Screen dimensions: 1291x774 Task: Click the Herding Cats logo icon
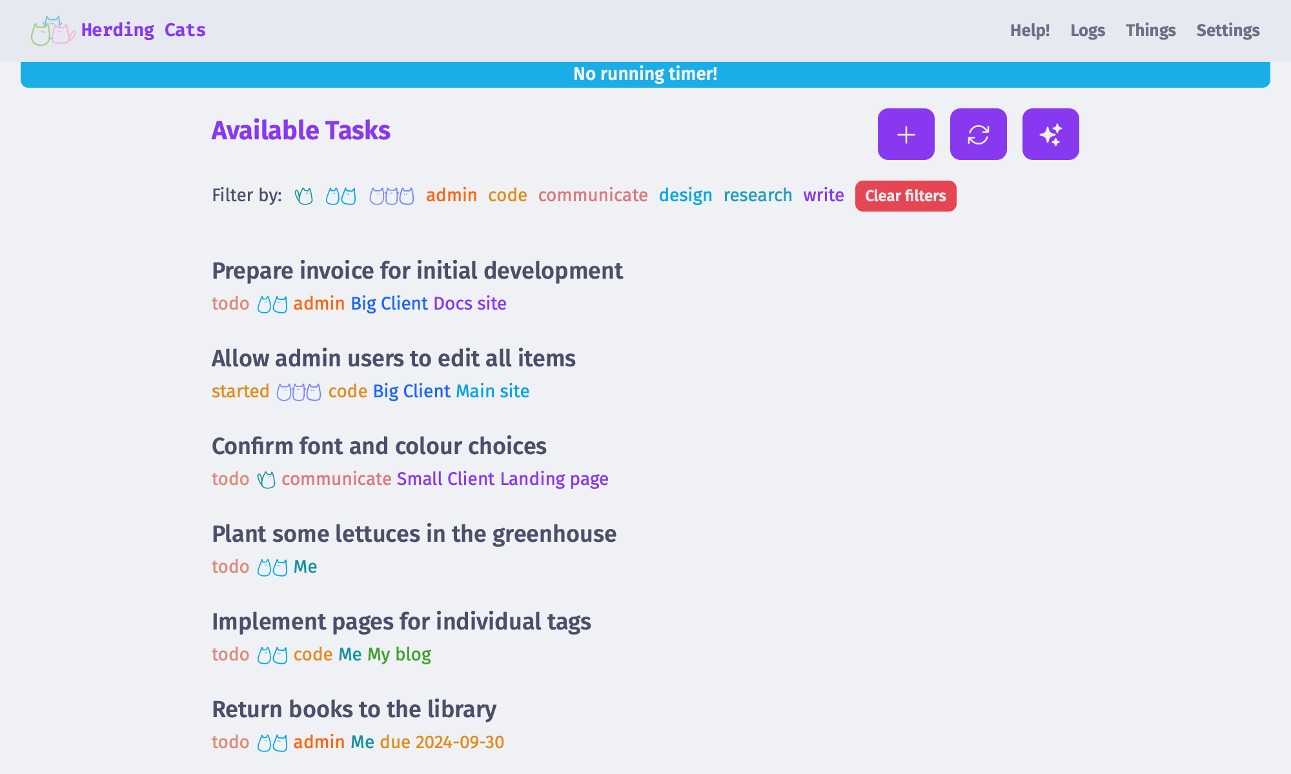click(52, 30)
